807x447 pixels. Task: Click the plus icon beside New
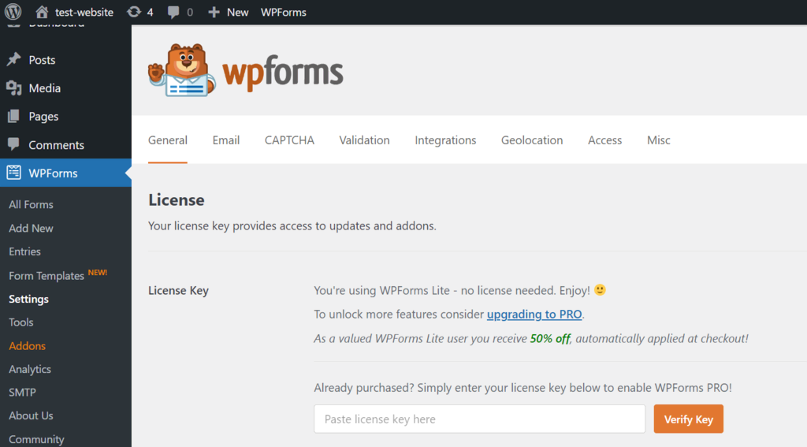click(214, 12)
